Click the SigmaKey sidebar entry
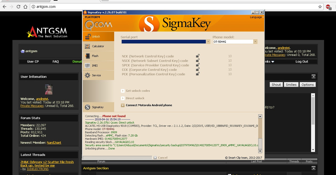The height and width of the screenshot is (175, 336). coord(98,107)
